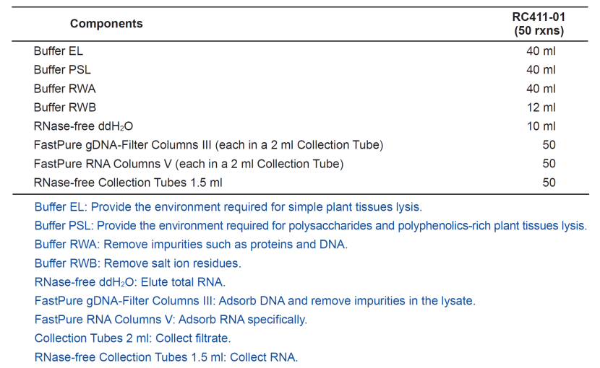
Task: Click the RNase-free ddH2O table entry
Action: pos(83,126)
